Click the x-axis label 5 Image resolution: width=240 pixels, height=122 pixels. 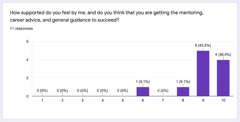tap(123, 100)
